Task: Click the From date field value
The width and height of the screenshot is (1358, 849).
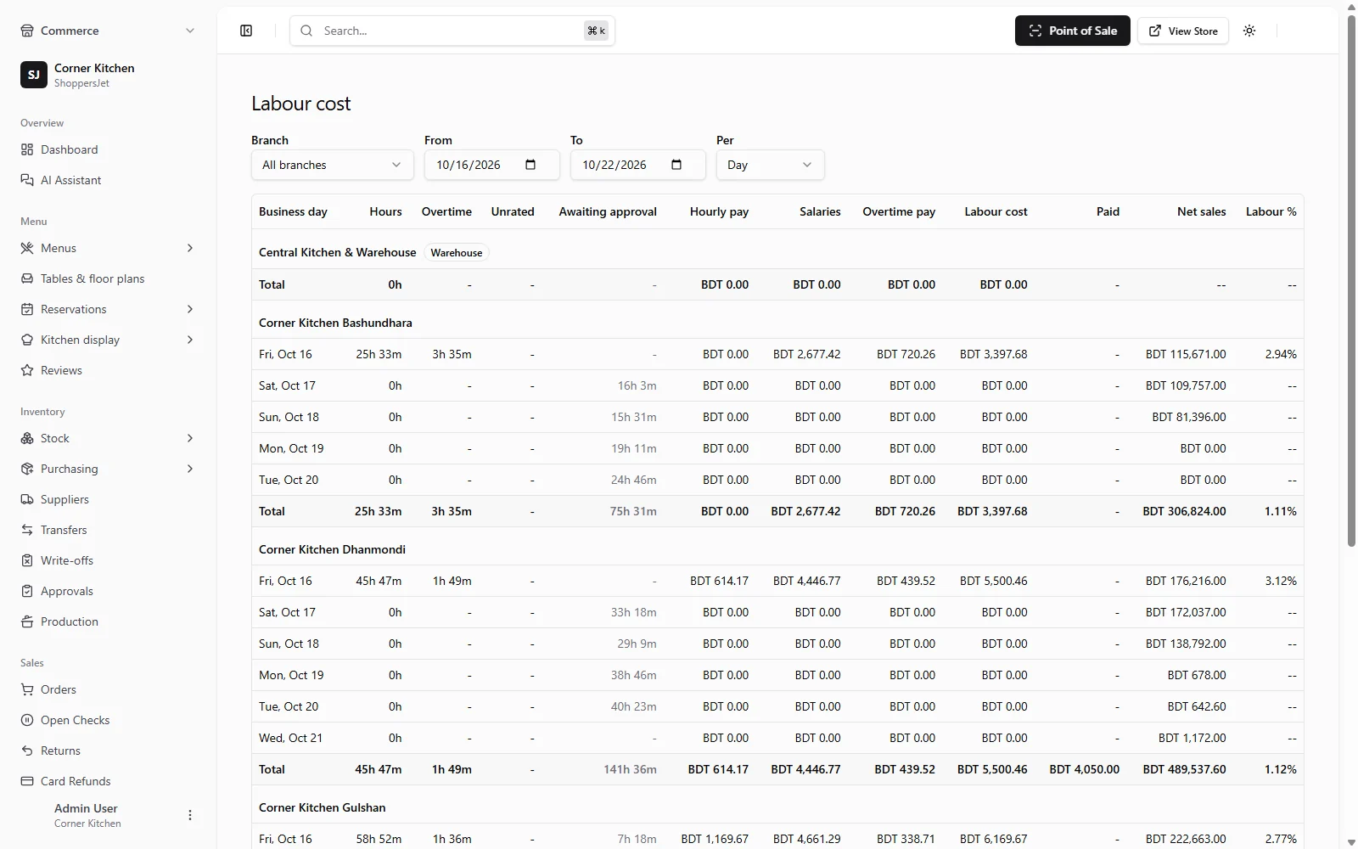Action: (469, 165)
